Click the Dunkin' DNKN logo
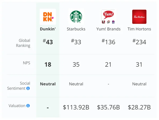 tap(48, 17)
